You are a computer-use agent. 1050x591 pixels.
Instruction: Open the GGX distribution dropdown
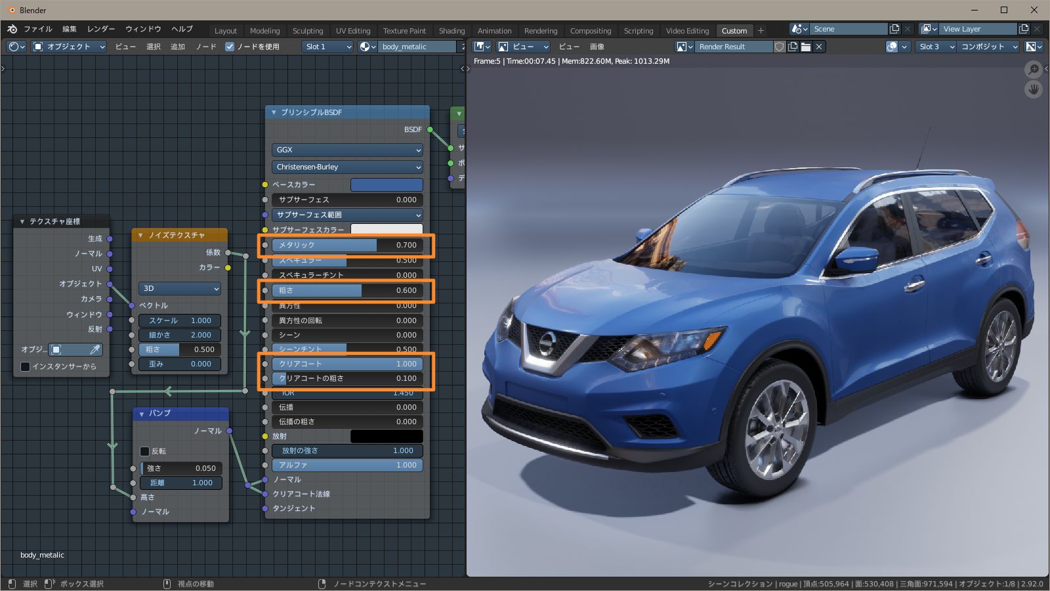[347, 150]
